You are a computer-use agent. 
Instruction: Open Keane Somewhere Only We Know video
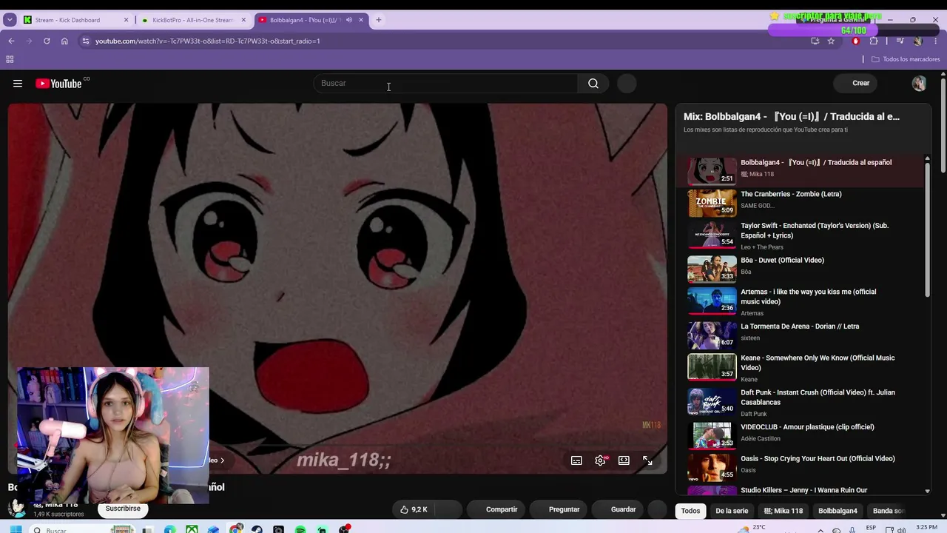[806, 368]
